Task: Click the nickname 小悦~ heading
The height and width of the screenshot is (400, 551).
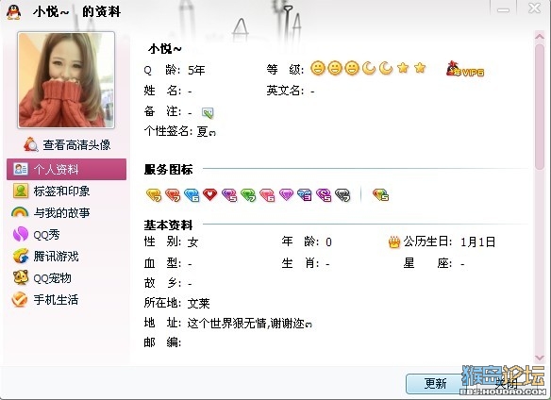Action: tap(164, 49)
